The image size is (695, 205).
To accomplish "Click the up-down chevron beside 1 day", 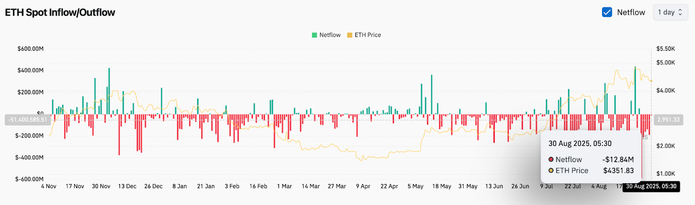I will click(x=680, y=12).
